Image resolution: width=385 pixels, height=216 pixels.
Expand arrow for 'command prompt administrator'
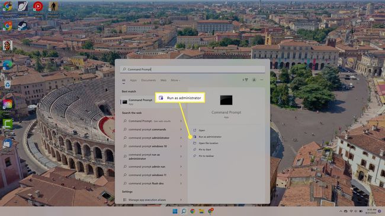[181, 138]
